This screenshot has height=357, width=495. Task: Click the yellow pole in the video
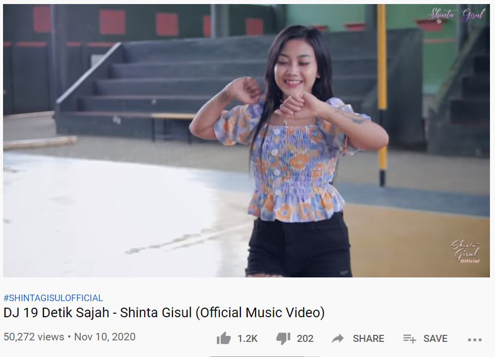[382, 95]
